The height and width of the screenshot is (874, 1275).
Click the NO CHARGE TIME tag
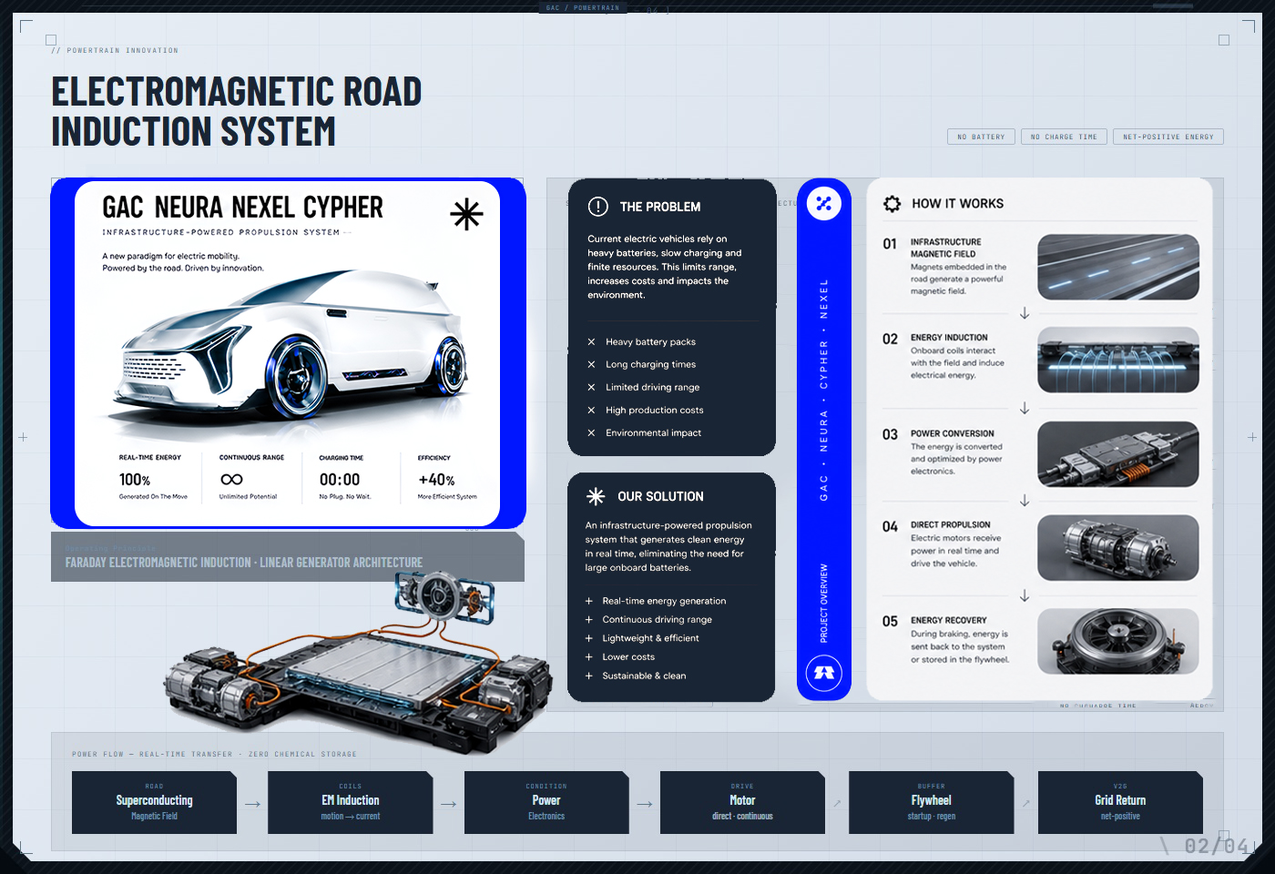coord(1064,137)
